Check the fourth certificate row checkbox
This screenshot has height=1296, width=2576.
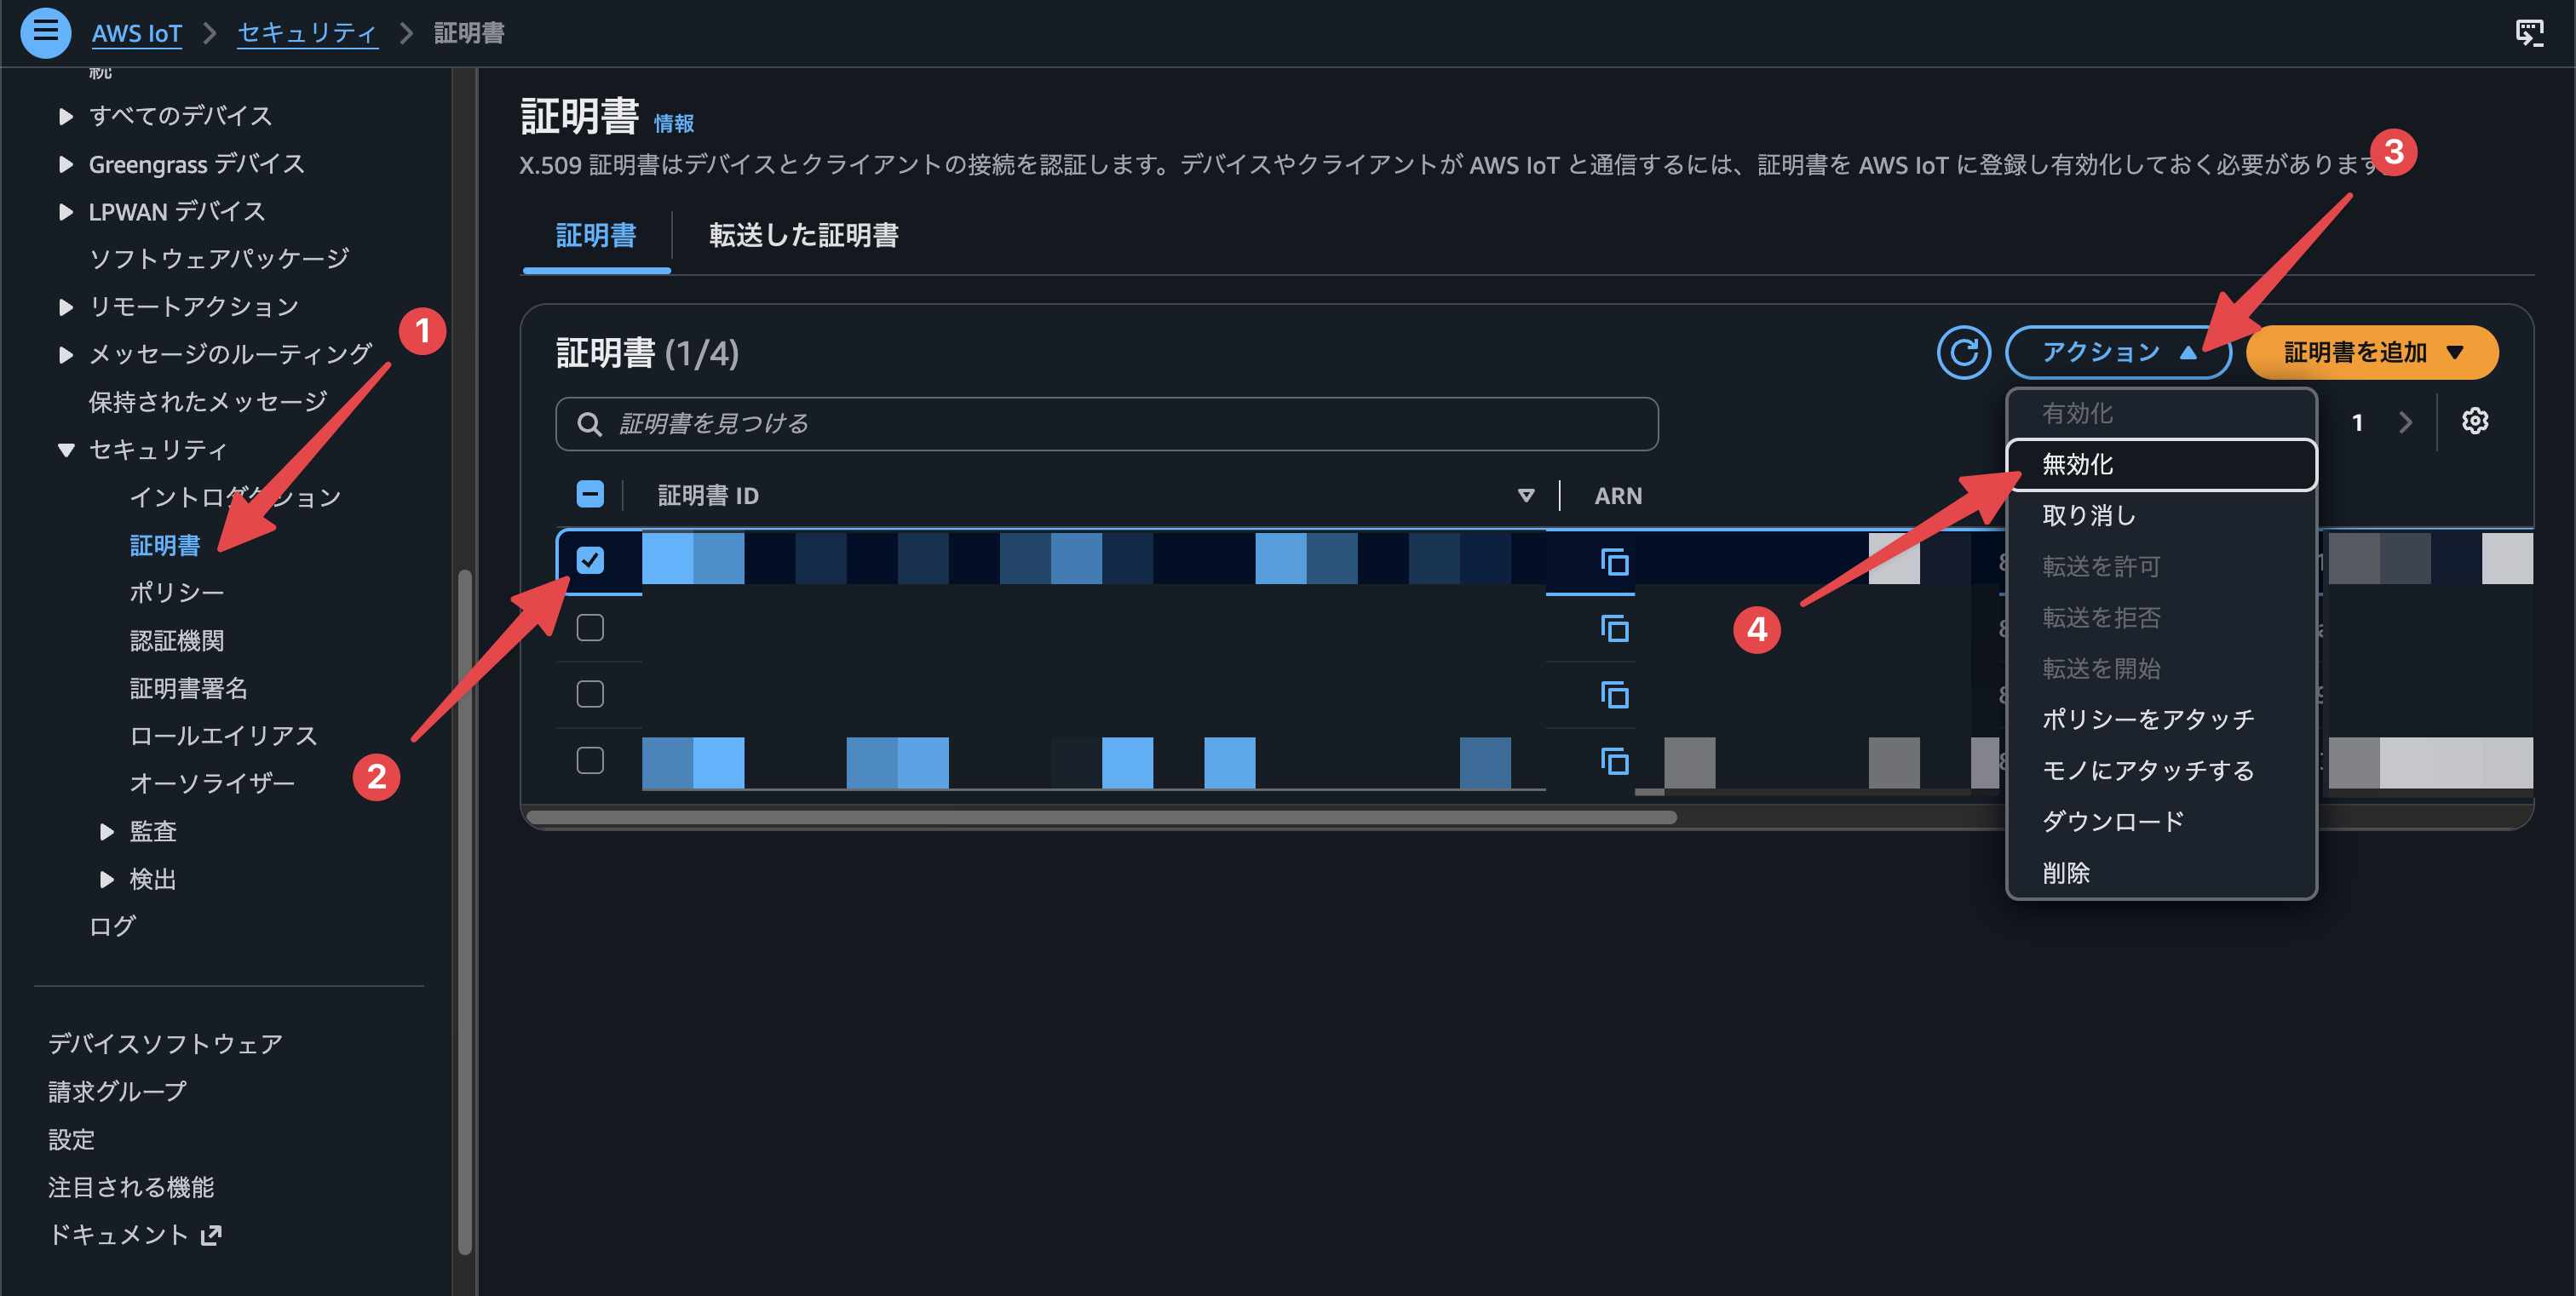[x=590, y=760]
